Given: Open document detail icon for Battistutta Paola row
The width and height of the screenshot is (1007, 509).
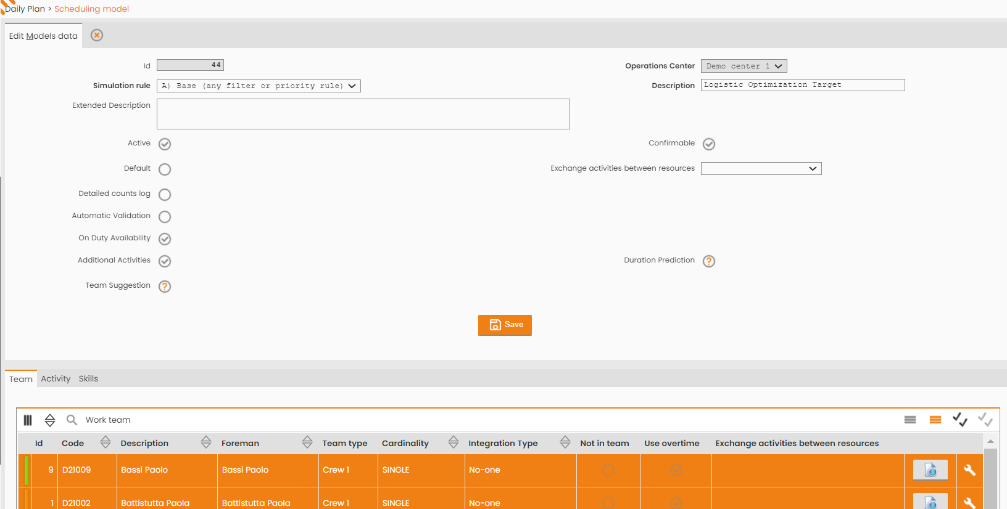Looking at the screenshot, I should 930,502.
